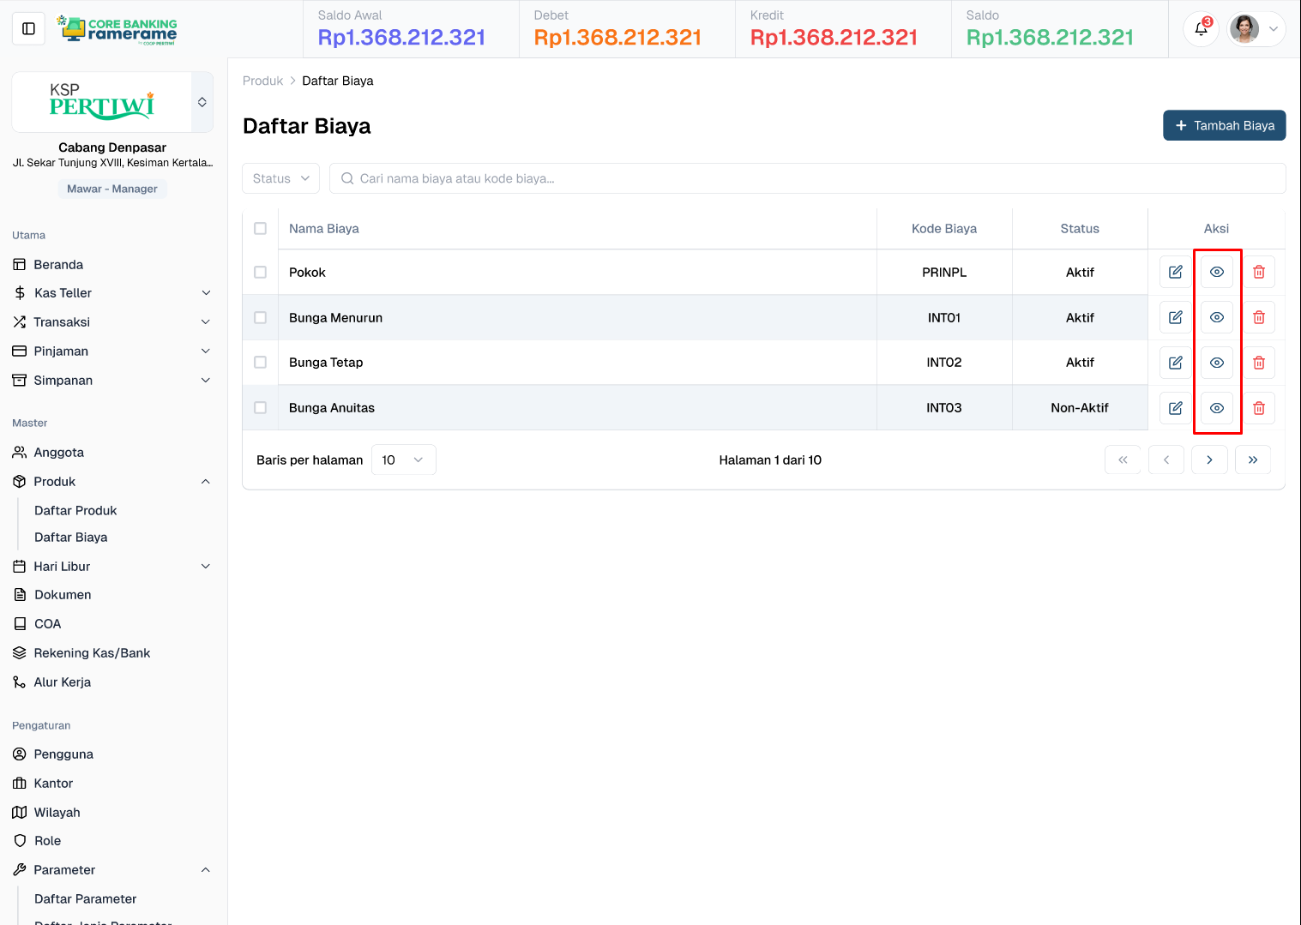
Task: View details of Bunga Menurun via eye icon
Action: coord(1216,317)
